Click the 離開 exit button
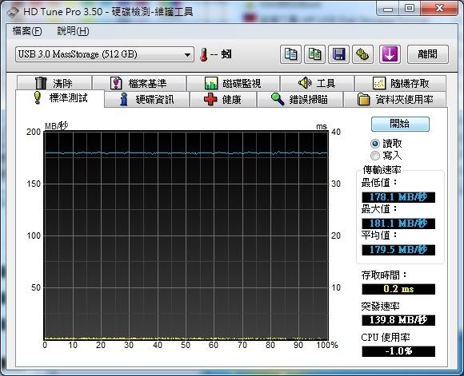This screenshot has width=464, height=376. point(428,54)
